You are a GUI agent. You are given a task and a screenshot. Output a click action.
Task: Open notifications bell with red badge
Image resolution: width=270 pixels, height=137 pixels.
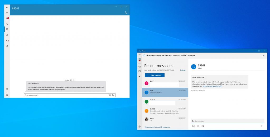[x=7, y=18]
